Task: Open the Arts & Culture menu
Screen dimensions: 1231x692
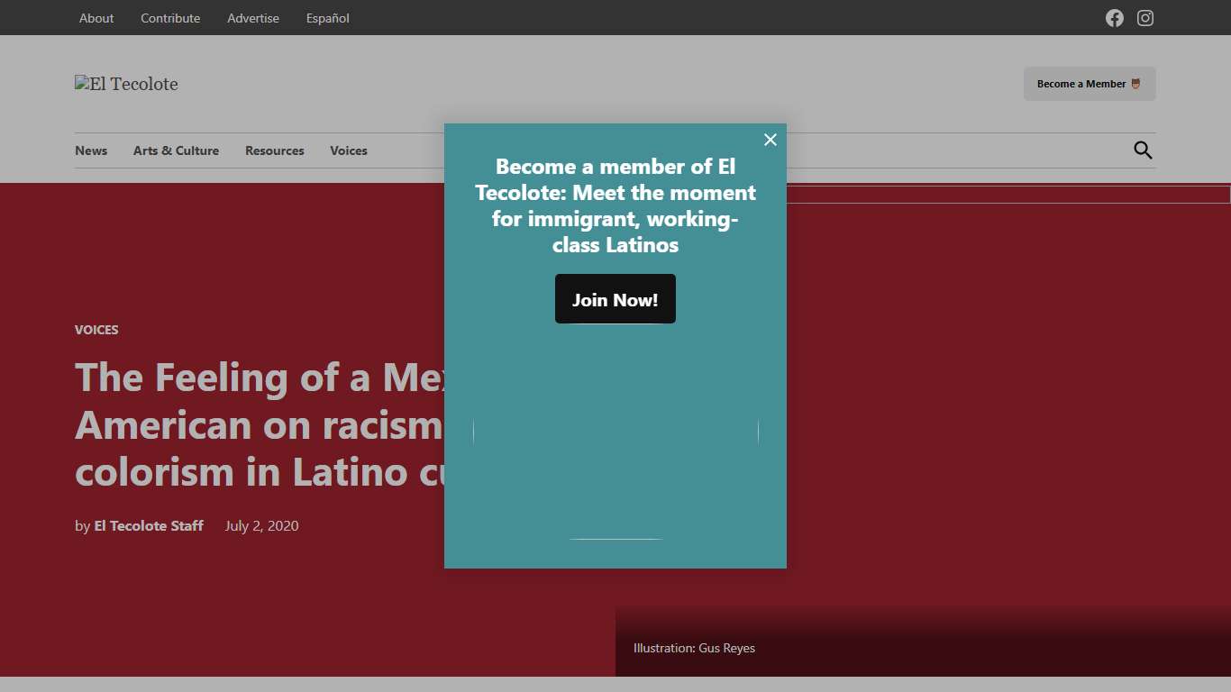Action: pyautogui.click(x=176, y=150)
